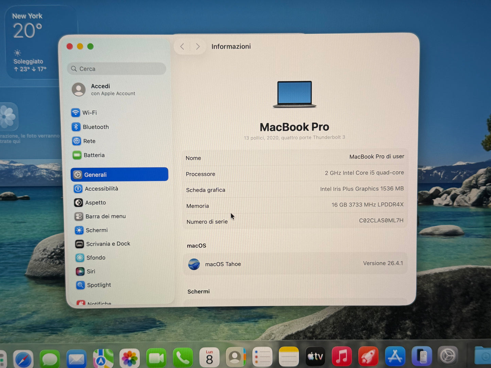Go forward with the right chevron button
Screen dimensions: 491x368
tap(198, 47)
